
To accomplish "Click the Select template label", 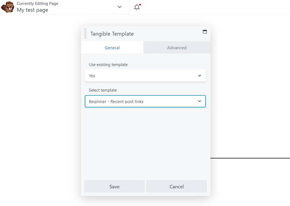I will point(103,90).
